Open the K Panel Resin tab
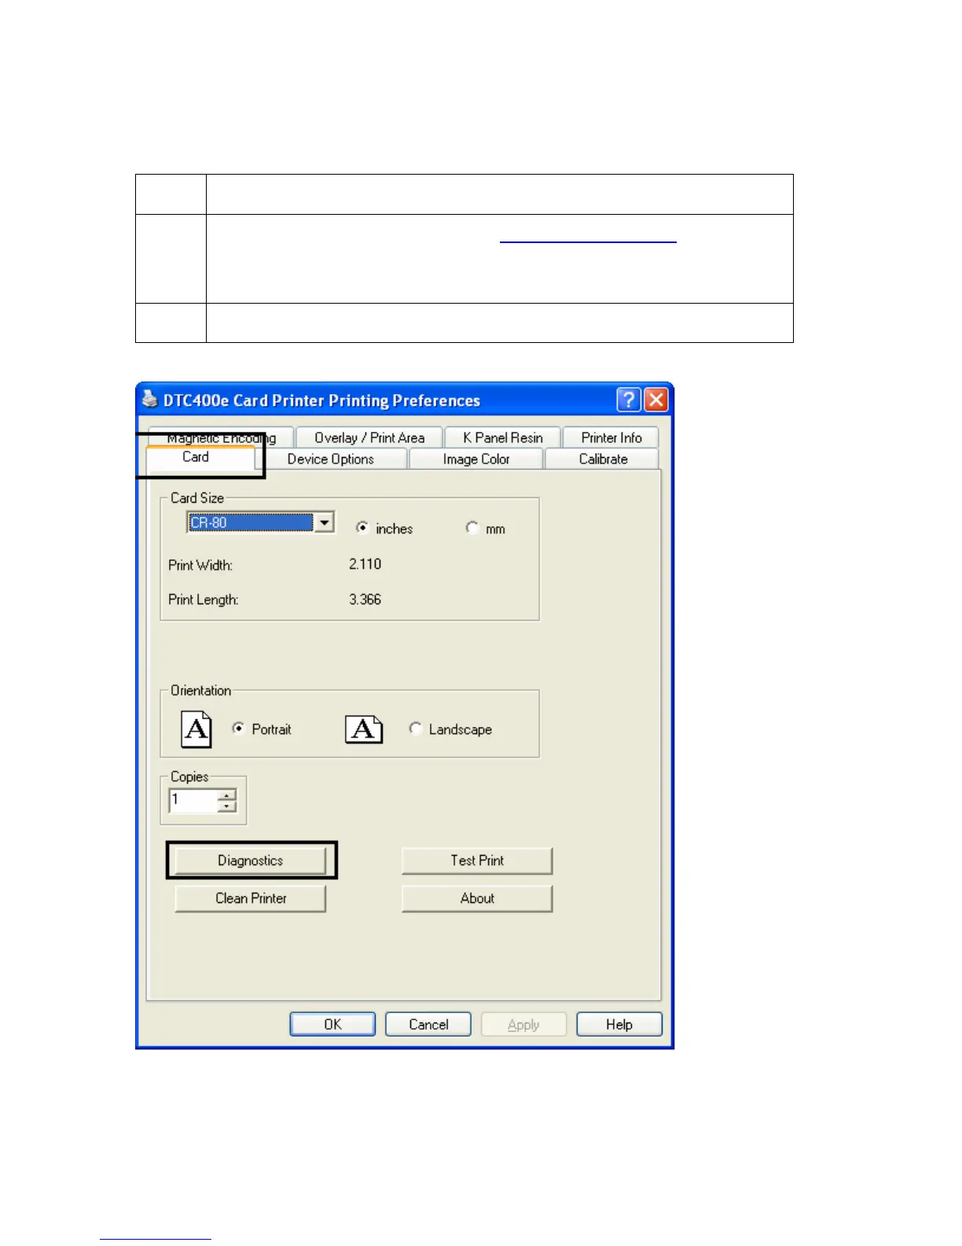 [503, 437]
